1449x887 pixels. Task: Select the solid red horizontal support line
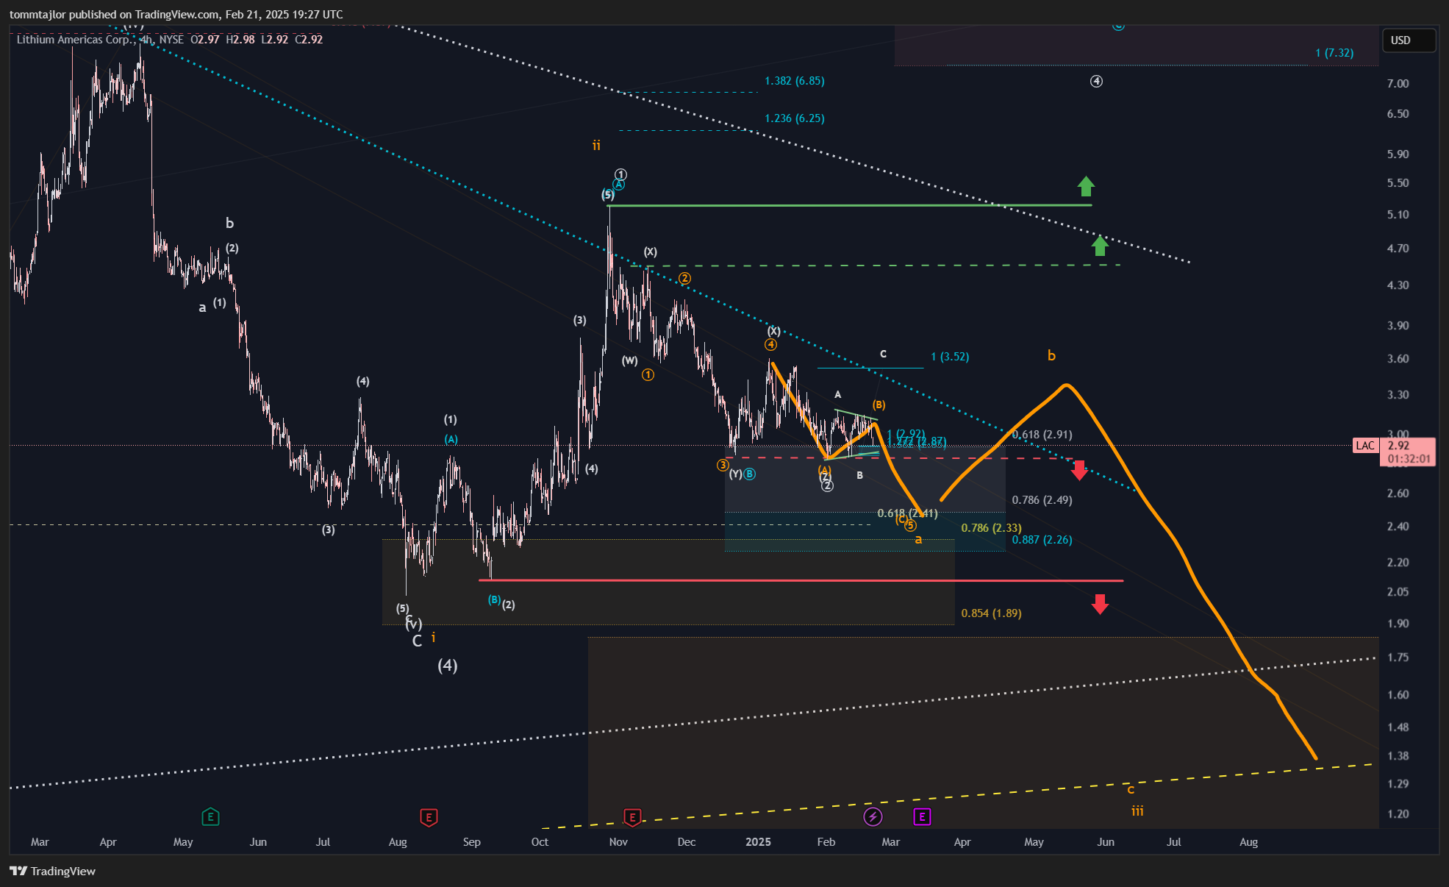(801, 580)
